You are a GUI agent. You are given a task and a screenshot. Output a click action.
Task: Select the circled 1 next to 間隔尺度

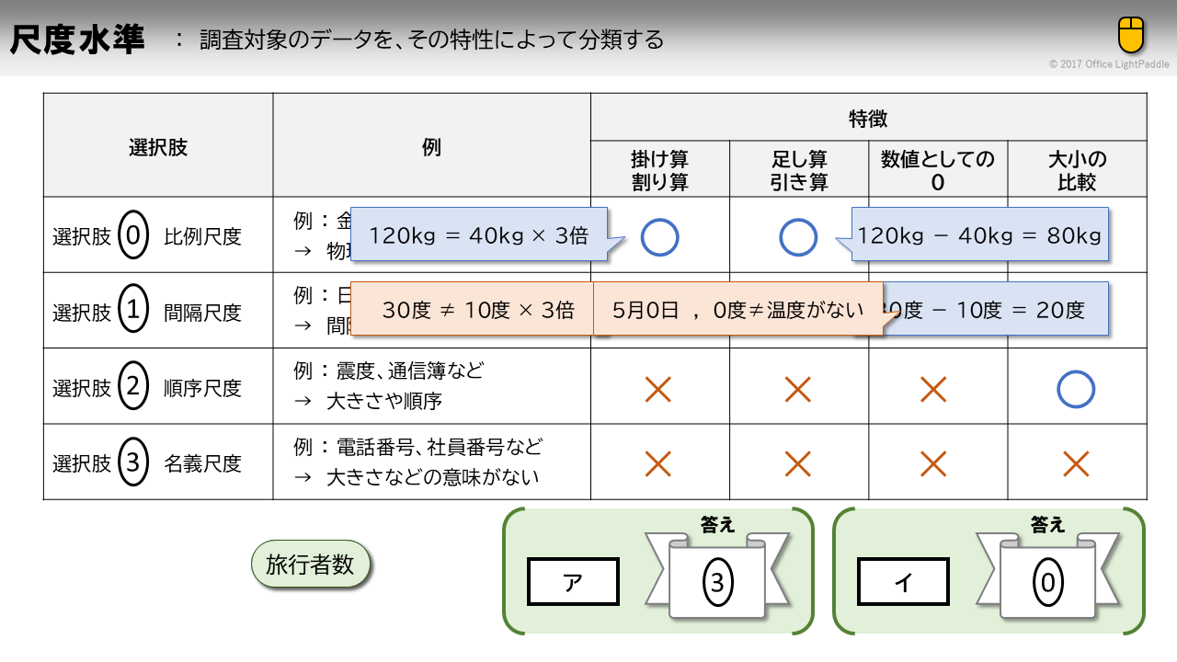coord(133,313)
